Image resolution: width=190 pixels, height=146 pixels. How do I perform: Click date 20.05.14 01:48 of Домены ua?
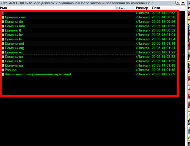[x=163, y=65]
